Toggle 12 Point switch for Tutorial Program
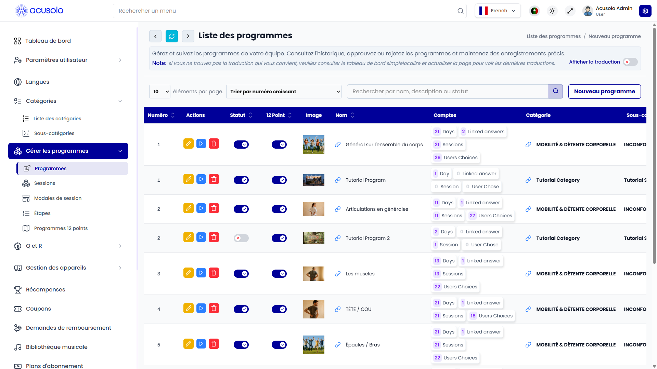This screenshot has height=369, width=657. click(279, 180)
